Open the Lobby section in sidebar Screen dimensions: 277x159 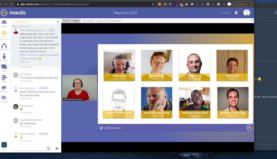coord(4,24)
